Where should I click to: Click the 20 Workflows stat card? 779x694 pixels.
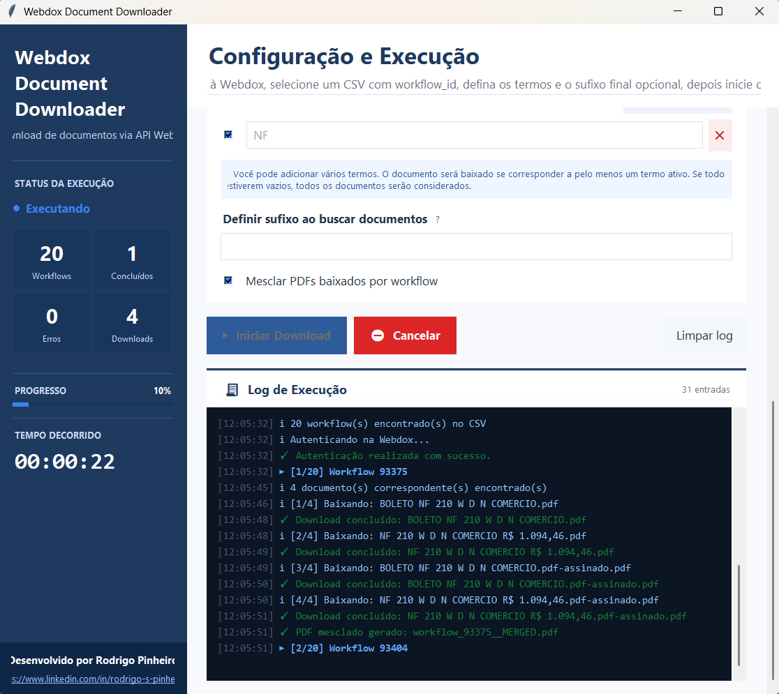coord(52,259)
